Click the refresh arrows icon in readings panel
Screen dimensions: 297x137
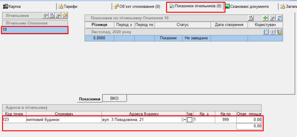pos(279,18)
